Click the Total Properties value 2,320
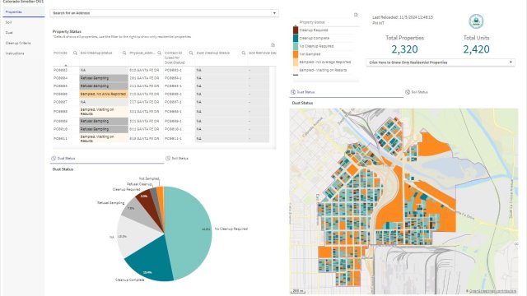 [x=404, y=49]
